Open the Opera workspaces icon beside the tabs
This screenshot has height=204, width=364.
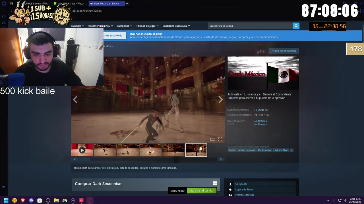(12, 4)
